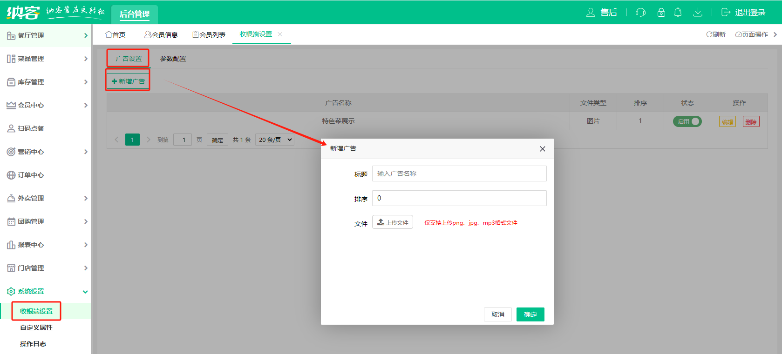The width and height of the screenshot is (782, 354).
Task: Click the 外卖管理 icon
Action: coord(11,198)
